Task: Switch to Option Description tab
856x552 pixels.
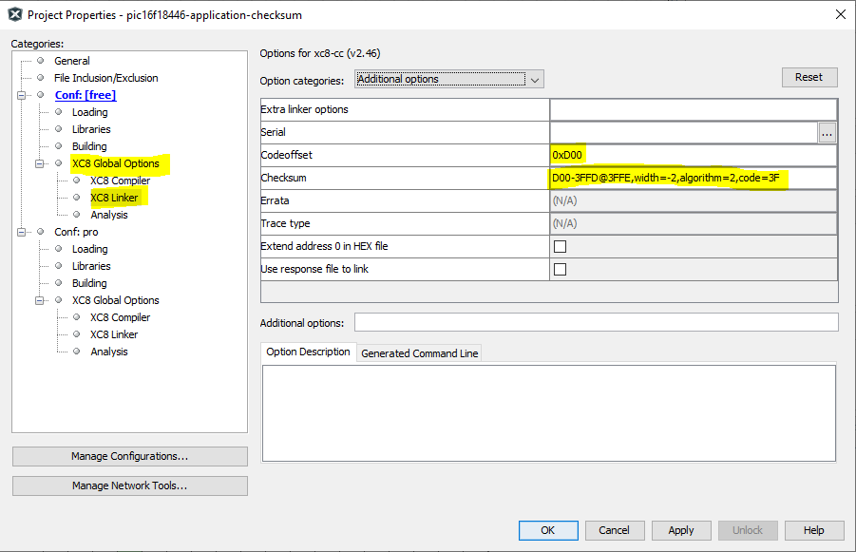Action: click(x=308, y=352)
